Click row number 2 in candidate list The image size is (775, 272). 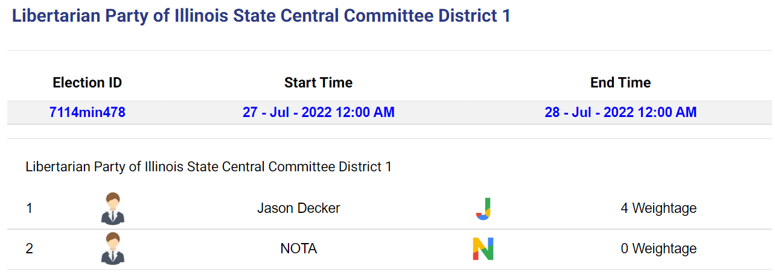click(x=29, y=248)
